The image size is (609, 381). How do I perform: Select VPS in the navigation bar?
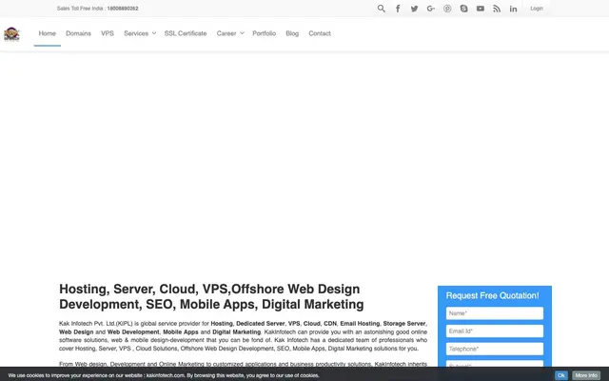click(108, 33)
